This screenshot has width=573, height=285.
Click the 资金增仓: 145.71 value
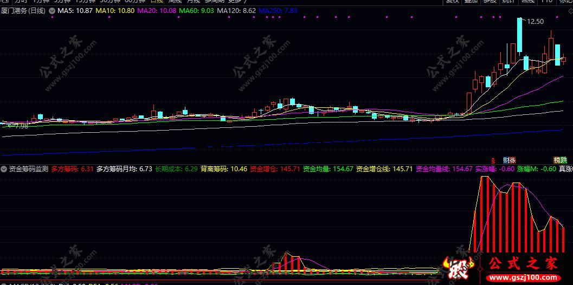(275, 169)
